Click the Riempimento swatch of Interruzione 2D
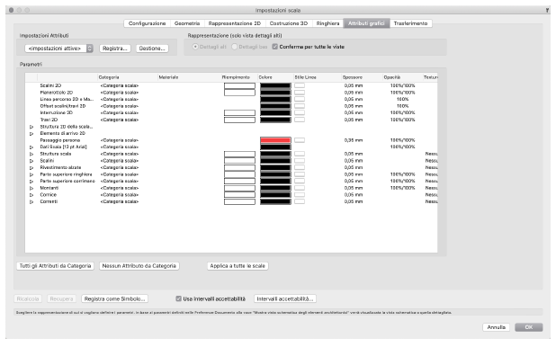 click(x=239, y=113)
